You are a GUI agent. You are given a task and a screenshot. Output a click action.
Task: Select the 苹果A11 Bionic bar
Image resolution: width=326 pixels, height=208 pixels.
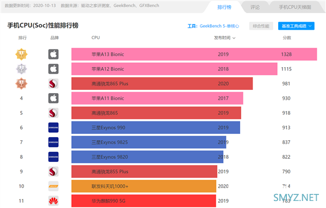click(x=158, y=98)
